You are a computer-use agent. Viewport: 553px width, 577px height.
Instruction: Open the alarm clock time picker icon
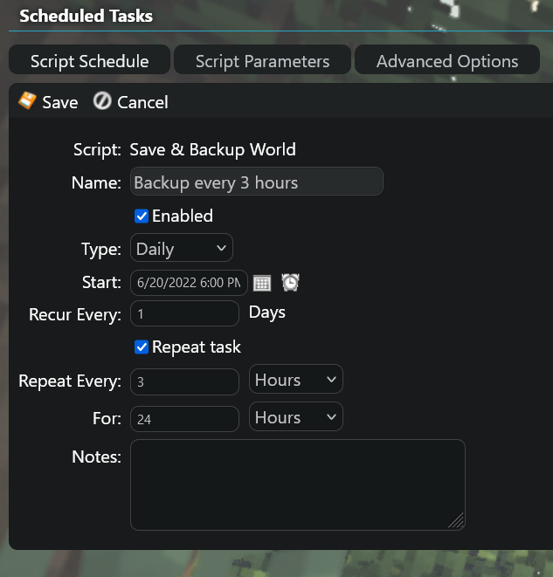point(290,283)
